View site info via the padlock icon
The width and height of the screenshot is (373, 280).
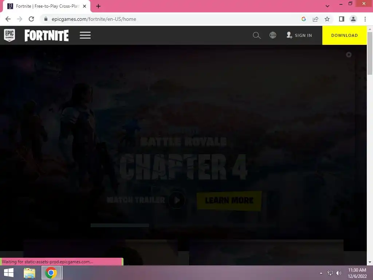pyautogui.click(x=46, y=19)
